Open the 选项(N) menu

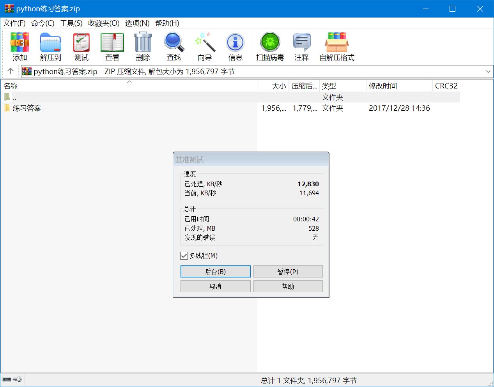pos(136,23)
